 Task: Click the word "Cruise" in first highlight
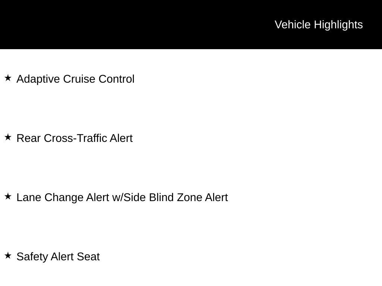[x=79, y=79]
